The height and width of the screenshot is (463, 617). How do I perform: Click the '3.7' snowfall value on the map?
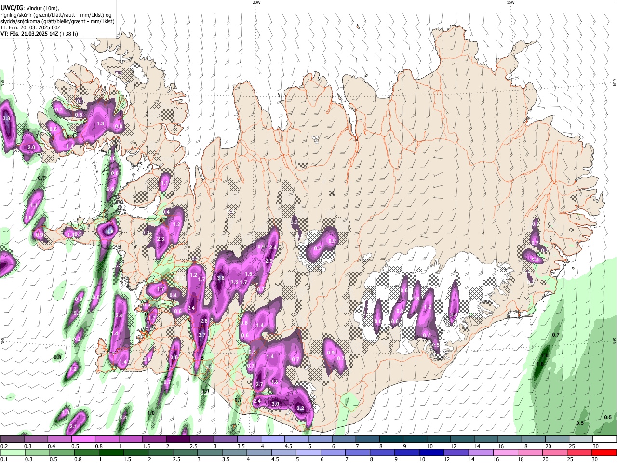[x=202, y=335]
